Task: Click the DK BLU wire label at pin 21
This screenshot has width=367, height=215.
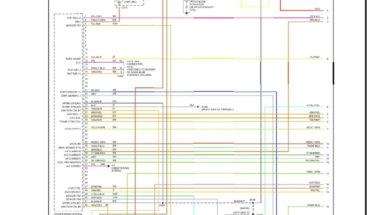Action: tap(95, 90)
